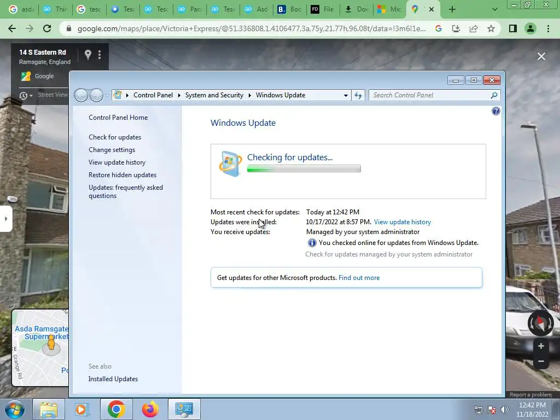The image size is (560, 420).
Task: Click the checking for updates progress bar
Action: (x=304, y=168)
